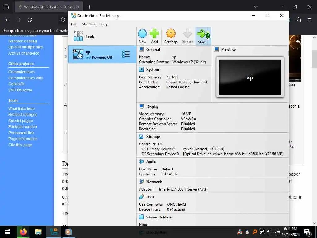Screen dimensions: 317x238
Task: Open the Windows Start menu
Action: coord(7,232)
